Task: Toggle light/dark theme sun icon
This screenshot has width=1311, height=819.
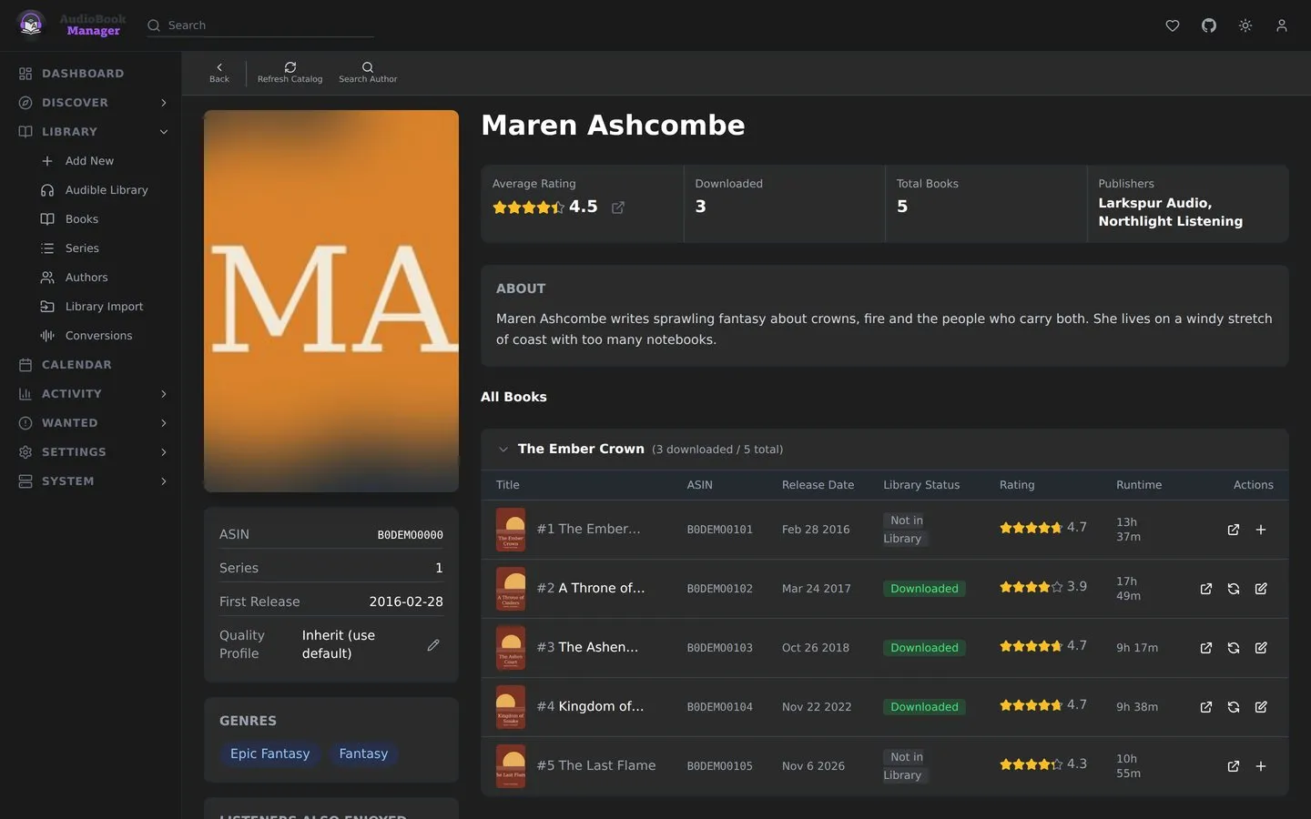Action: [1245, 25]
